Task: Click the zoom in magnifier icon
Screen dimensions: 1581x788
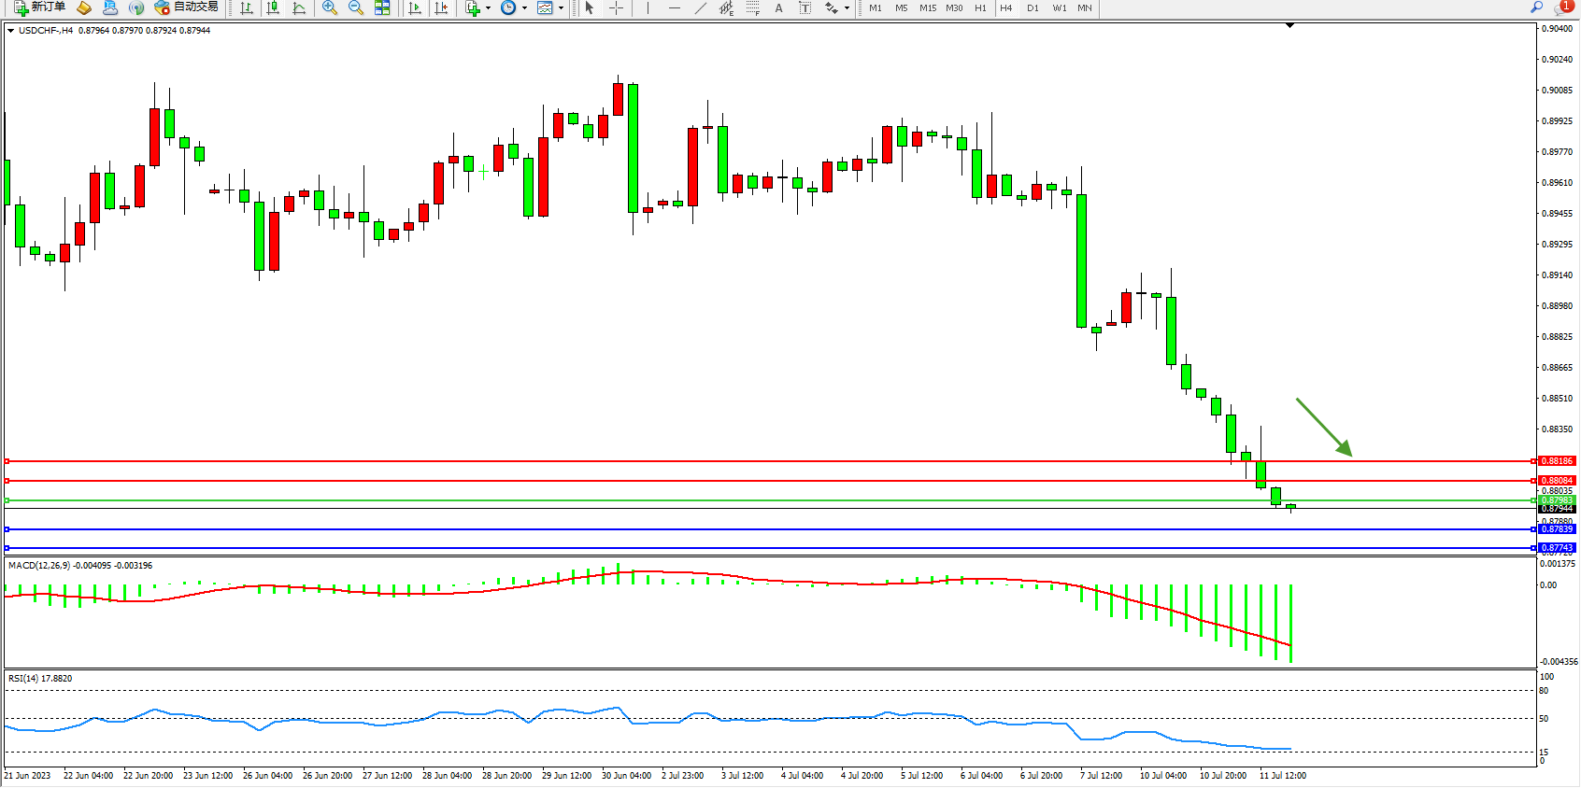Action: pos(329,7)
